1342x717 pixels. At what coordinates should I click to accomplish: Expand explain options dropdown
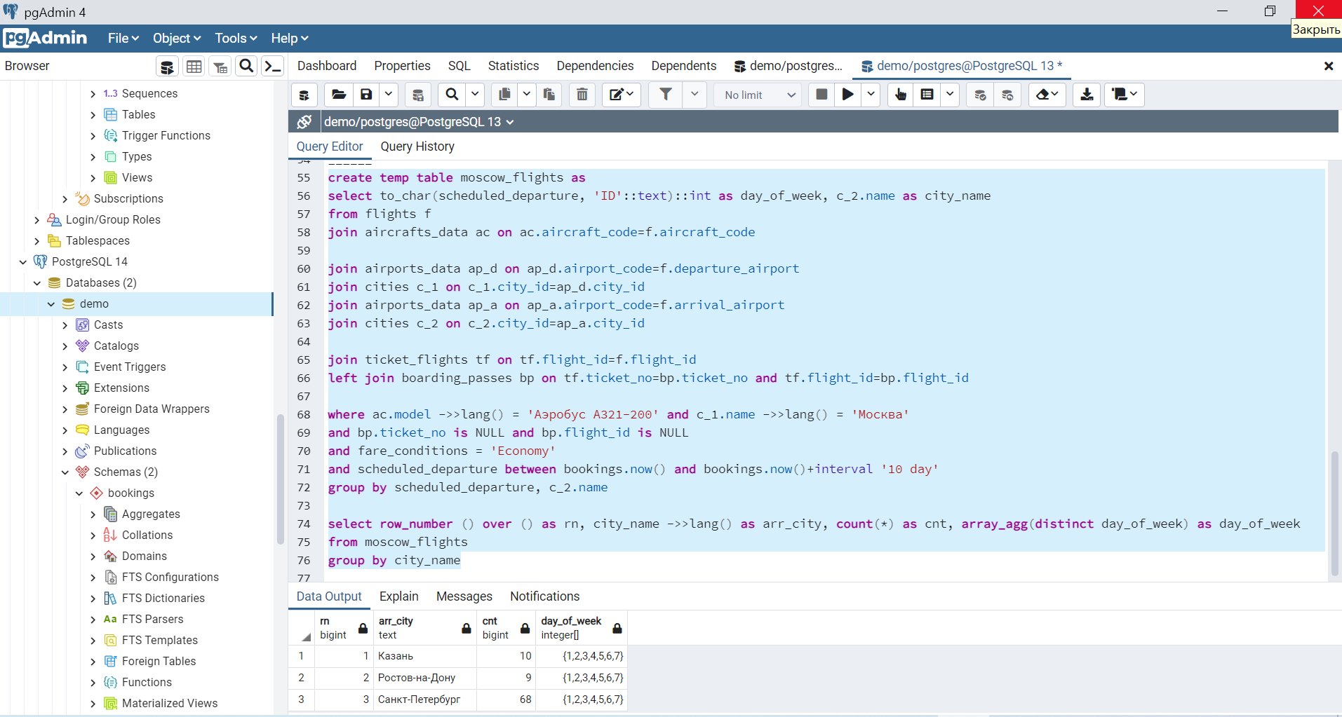point(949,95)
